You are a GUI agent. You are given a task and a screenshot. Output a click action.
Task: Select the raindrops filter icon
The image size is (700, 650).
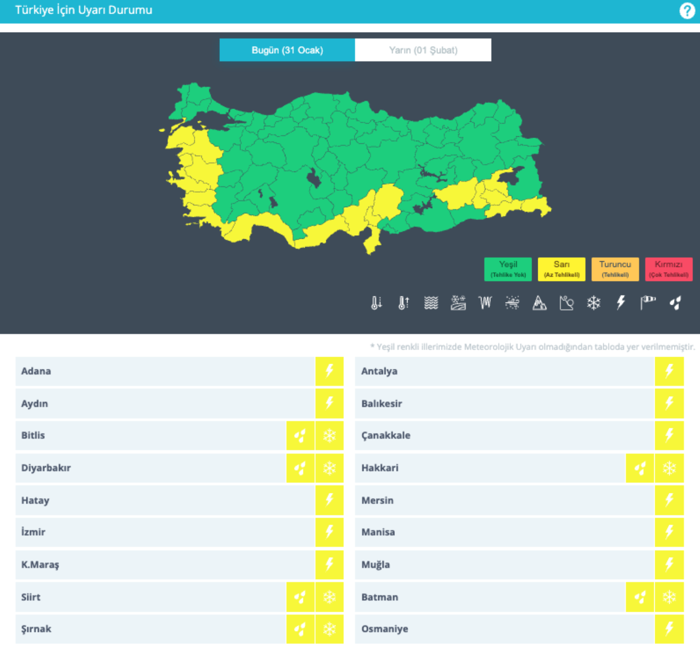point(675,303)
